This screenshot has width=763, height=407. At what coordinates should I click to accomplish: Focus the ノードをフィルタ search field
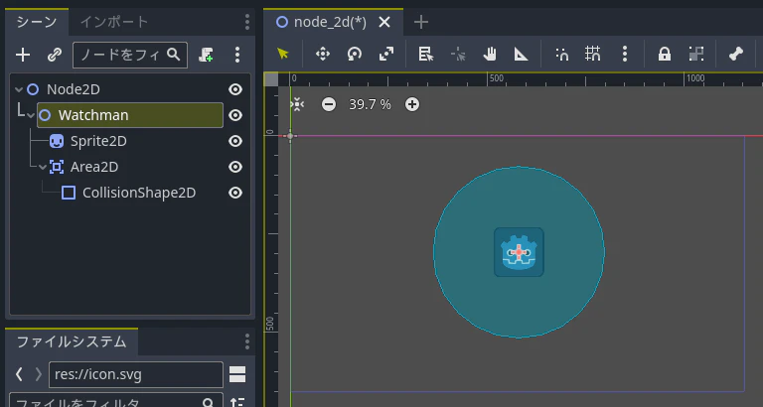tap(130, 55)
